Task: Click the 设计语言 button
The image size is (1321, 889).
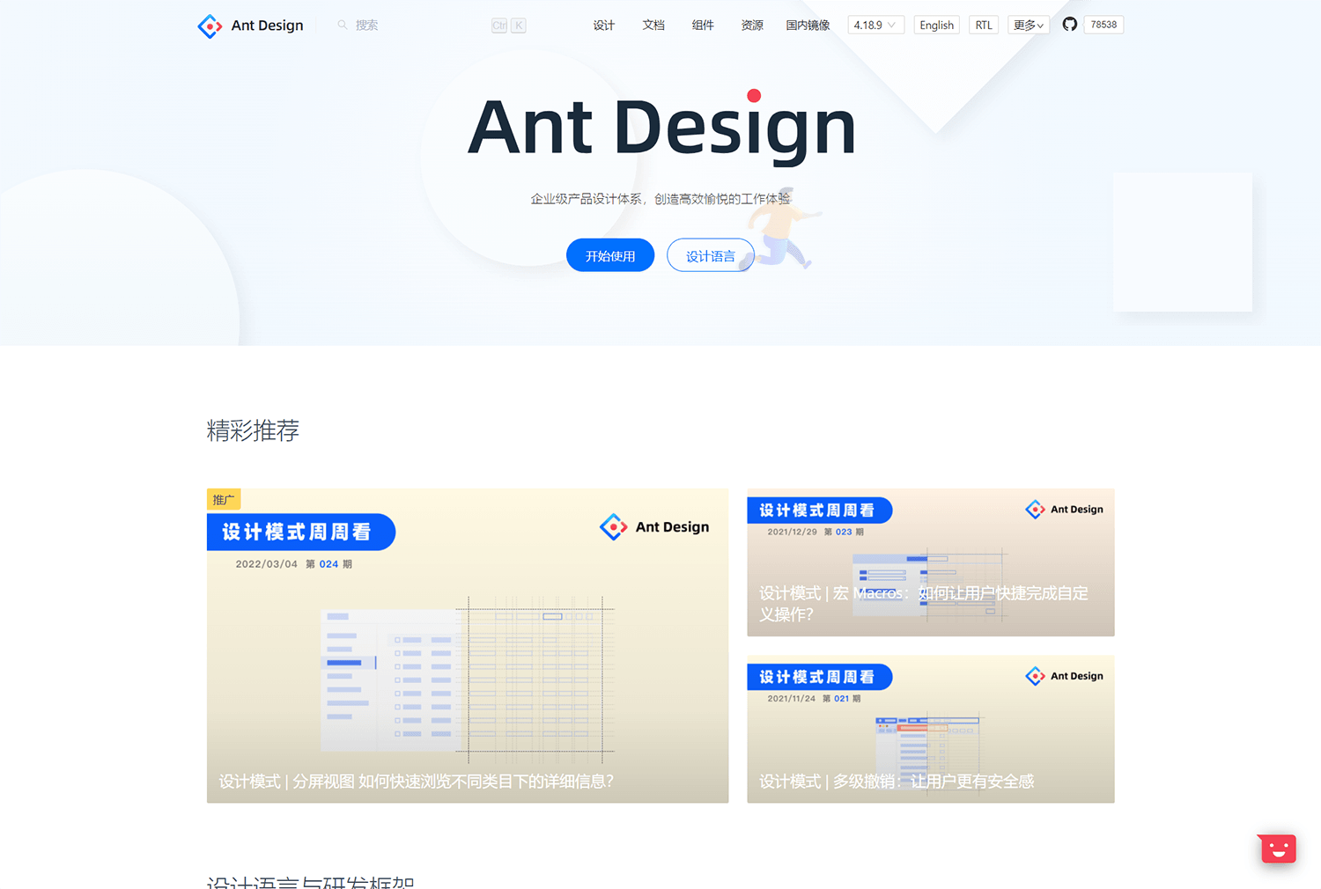Action: [711, 255]
